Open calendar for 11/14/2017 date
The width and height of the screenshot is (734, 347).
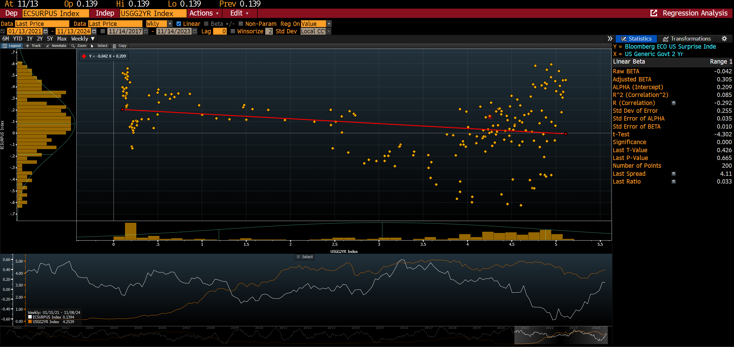click(x=146, y=31)
